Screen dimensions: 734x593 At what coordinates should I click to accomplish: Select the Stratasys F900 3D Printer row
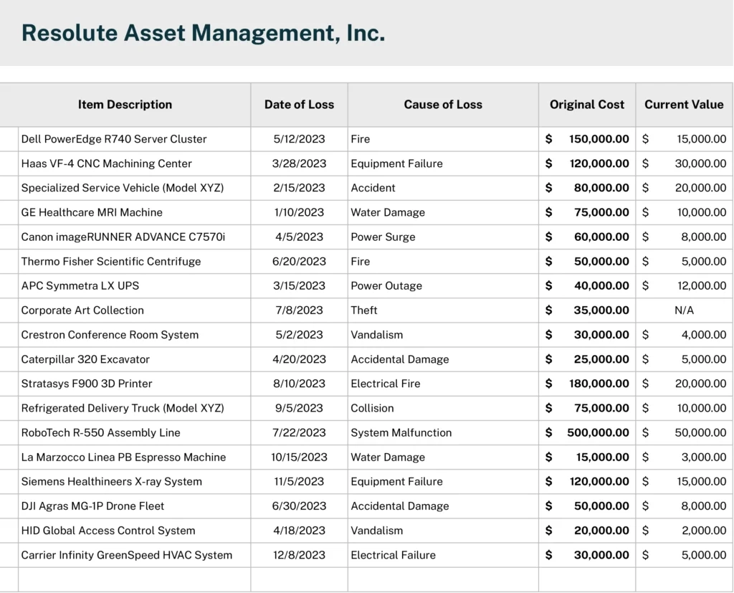click(x=85, y=384)
